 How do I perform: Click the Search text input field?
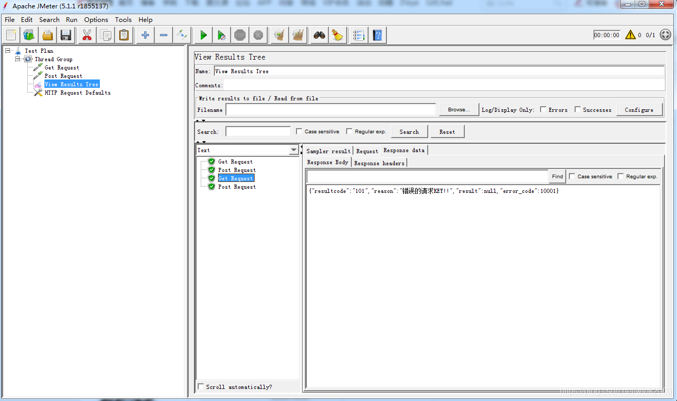click(x=258, y=132)
